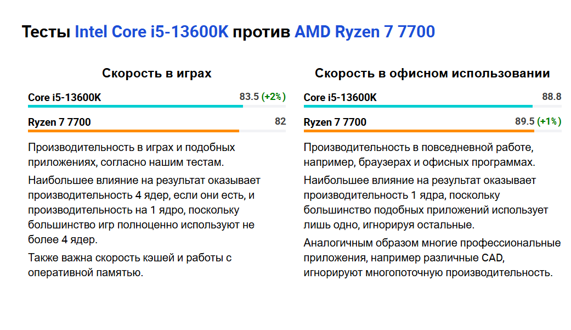The height and width of the screenshot is (330, 571).
Task: Click the green +2% gaming advantage badge
Action: (x=274, y=97)
